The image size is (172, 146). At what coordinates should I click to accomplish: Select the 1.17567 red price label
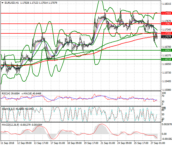pos(167,24)
